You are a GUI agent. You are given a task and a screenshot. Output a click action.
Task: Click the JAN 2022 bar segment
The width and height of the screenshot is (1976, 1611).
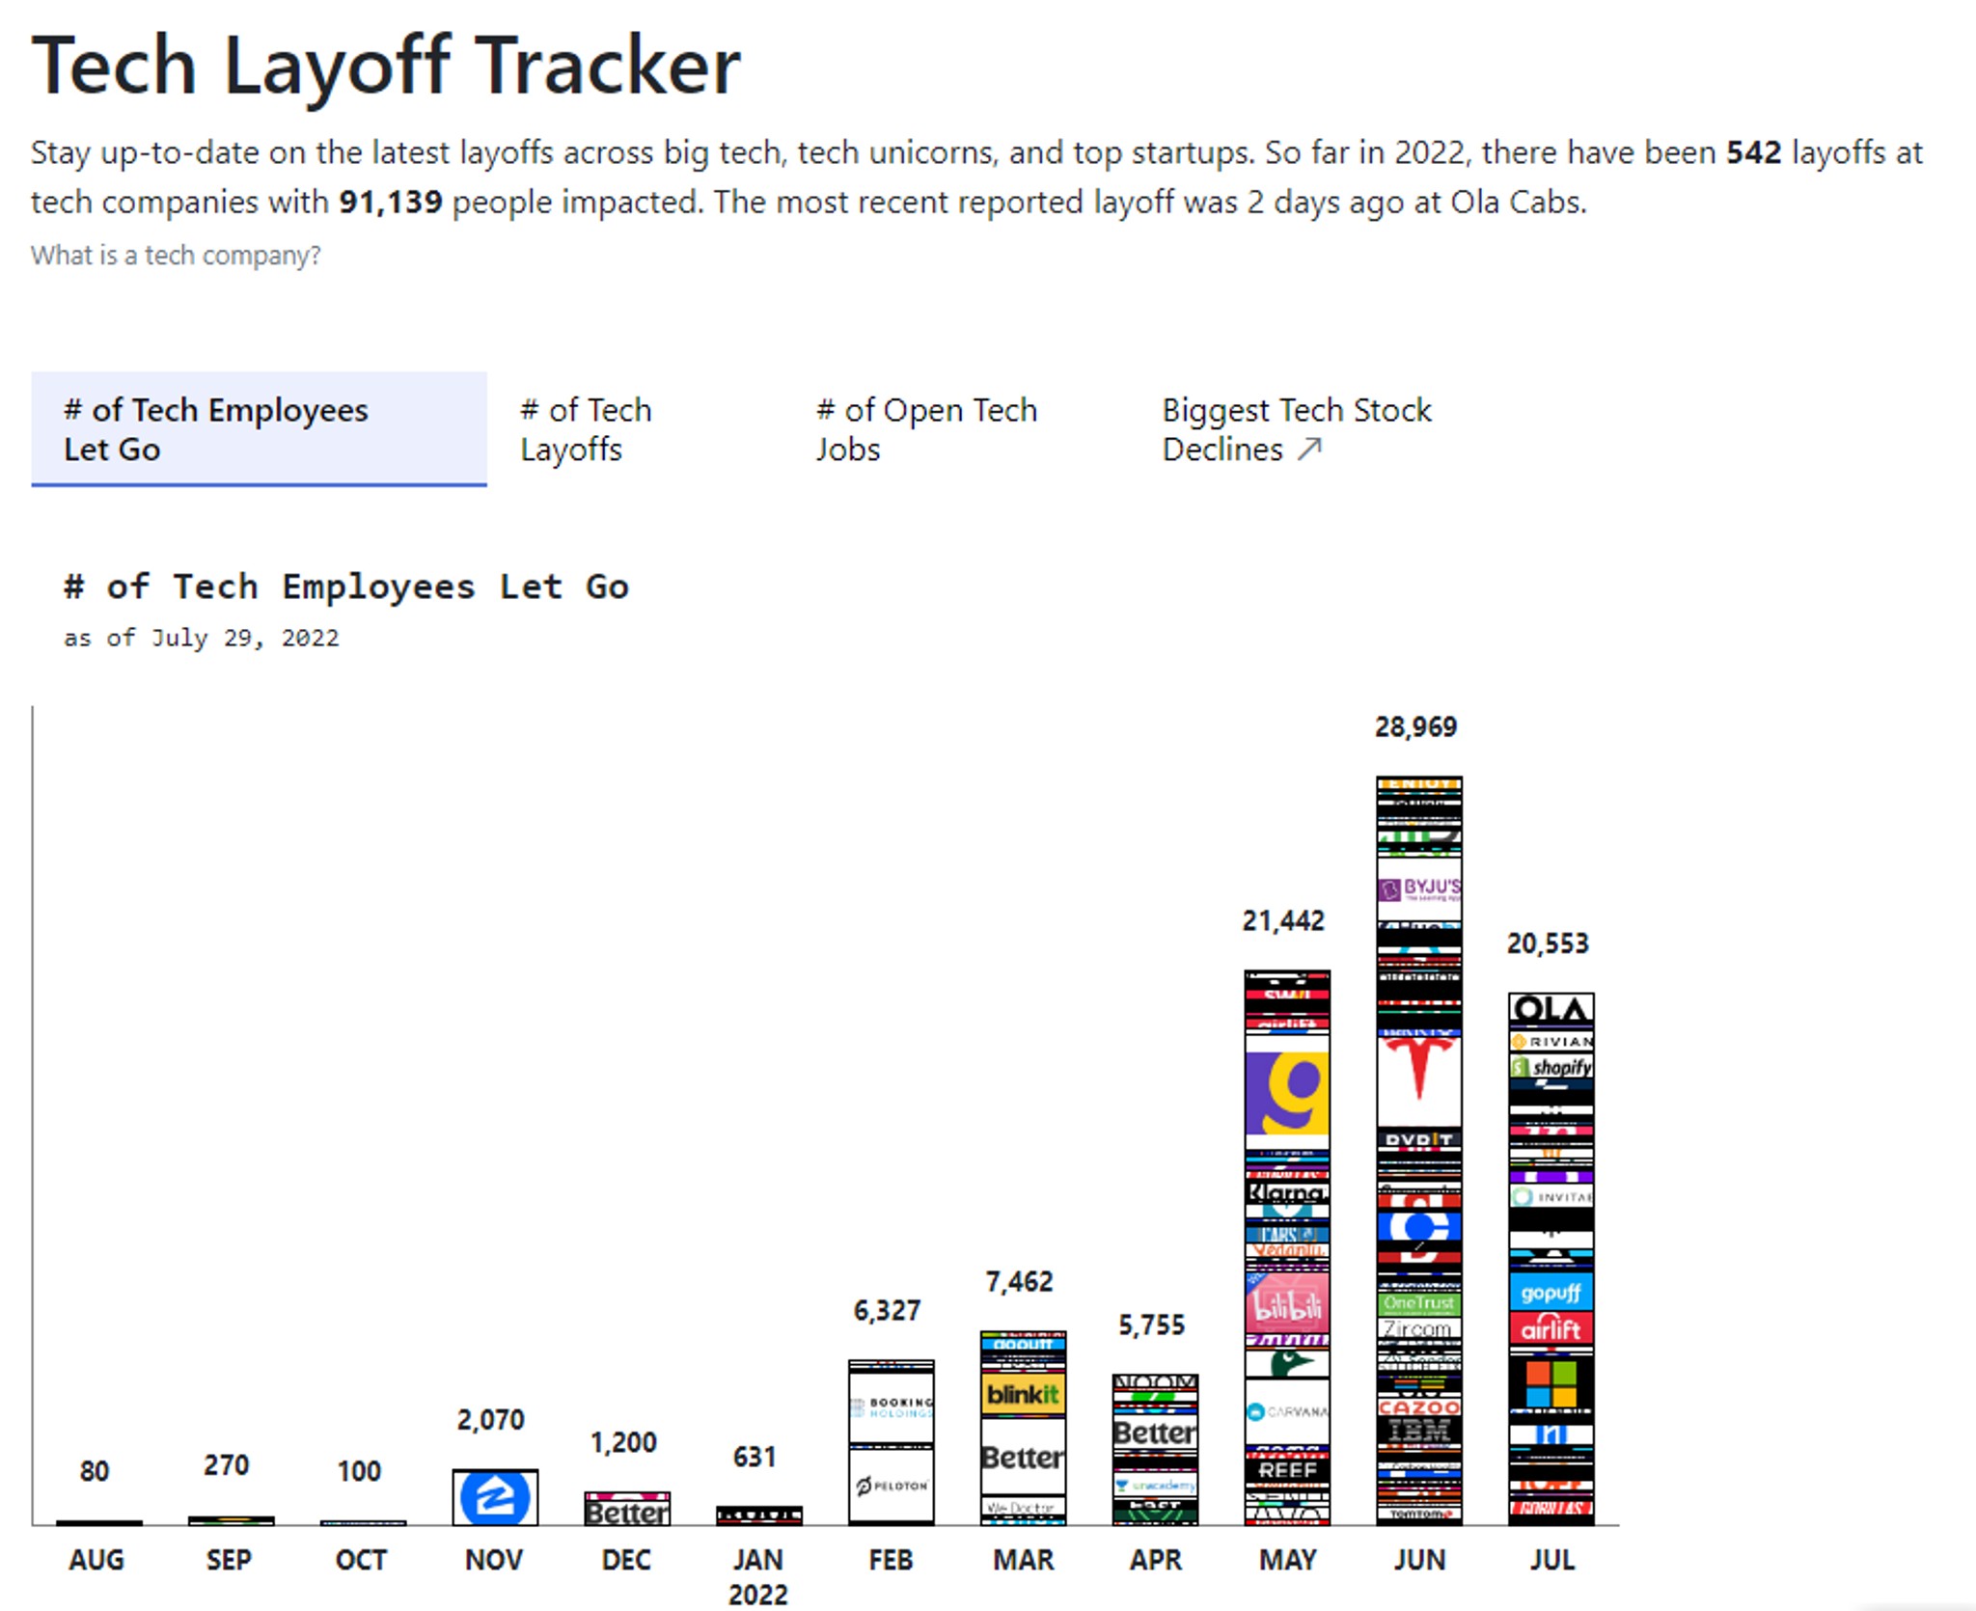[x=759, y=1516]
